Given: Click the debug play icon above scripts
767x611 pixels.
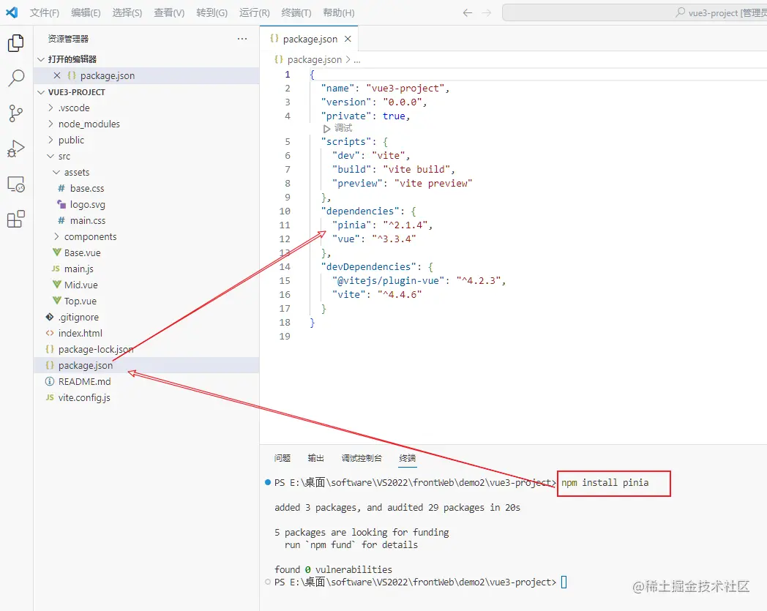Looking at the screenshot, I should [x=326, y=129].
